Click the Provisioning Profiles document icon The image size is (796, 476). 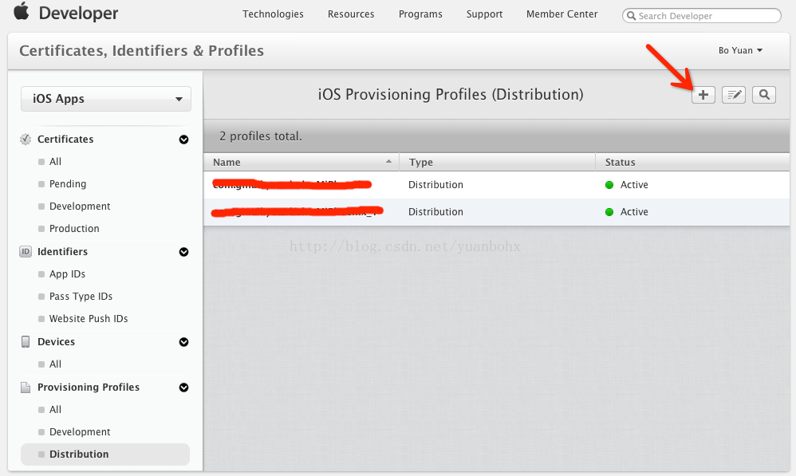tap(25, 387)
